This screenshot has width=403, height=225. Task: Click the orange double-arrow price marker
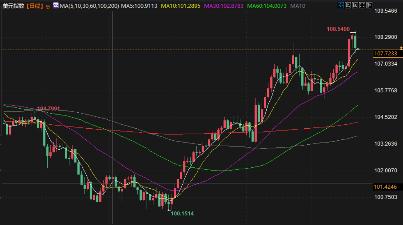[x=402, y=48]
